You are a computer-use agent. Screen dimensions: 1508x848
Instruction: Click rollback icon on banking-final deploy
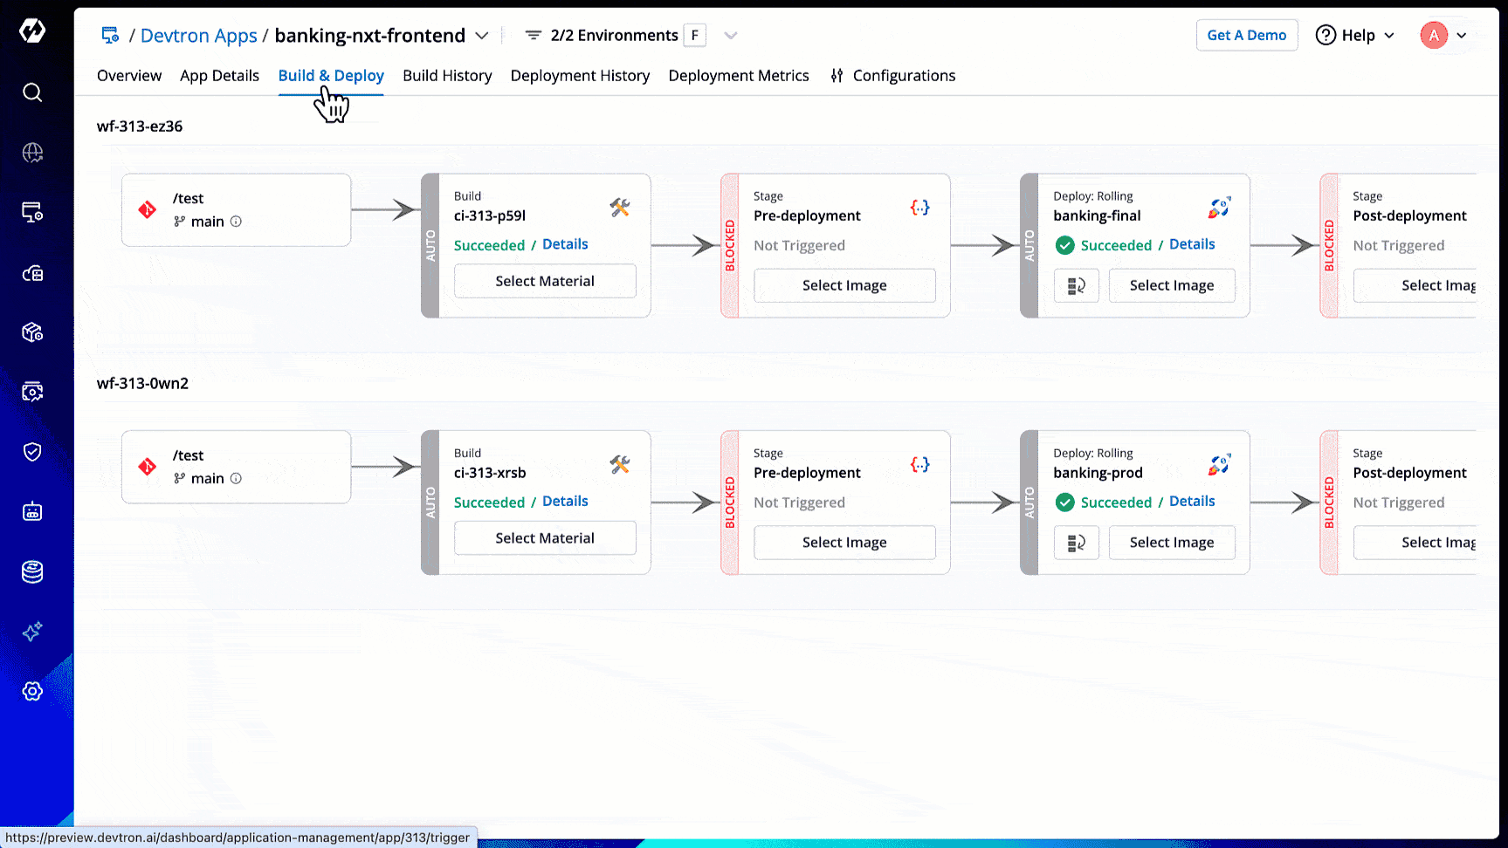tap(1076, 285)
